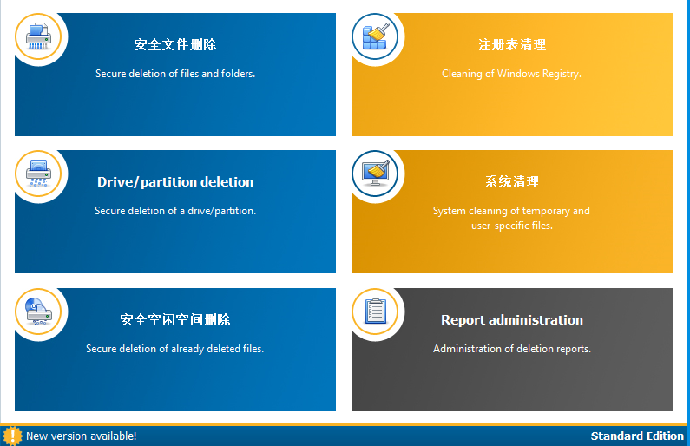
Task: Click the disc shredder icon for free space deletion
Action: click(38, 312)
